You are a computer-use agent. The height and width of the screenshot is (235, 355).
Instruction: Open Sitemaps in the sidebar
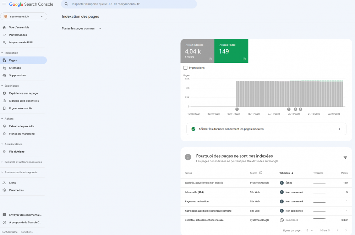point(15,68)
